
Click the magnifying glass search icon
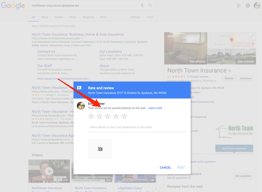click(150, 5)
